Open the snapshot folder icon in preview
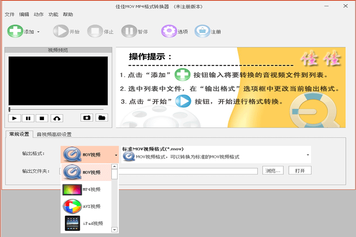 (101, 118)
